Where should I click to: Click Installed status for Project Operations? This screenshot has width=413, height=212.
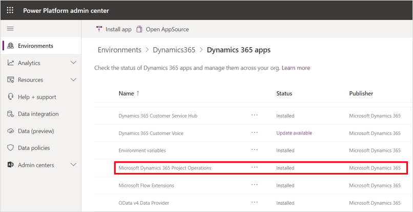pyautogui.click(x=285, y=168)
